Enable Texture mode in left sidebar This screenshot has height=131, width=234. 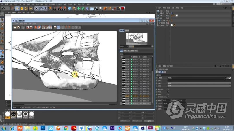[2, 24]
